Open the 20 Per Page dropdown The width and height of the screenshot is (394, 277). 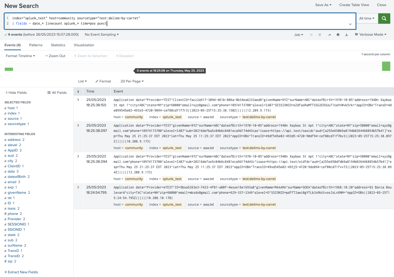[132, 81]
